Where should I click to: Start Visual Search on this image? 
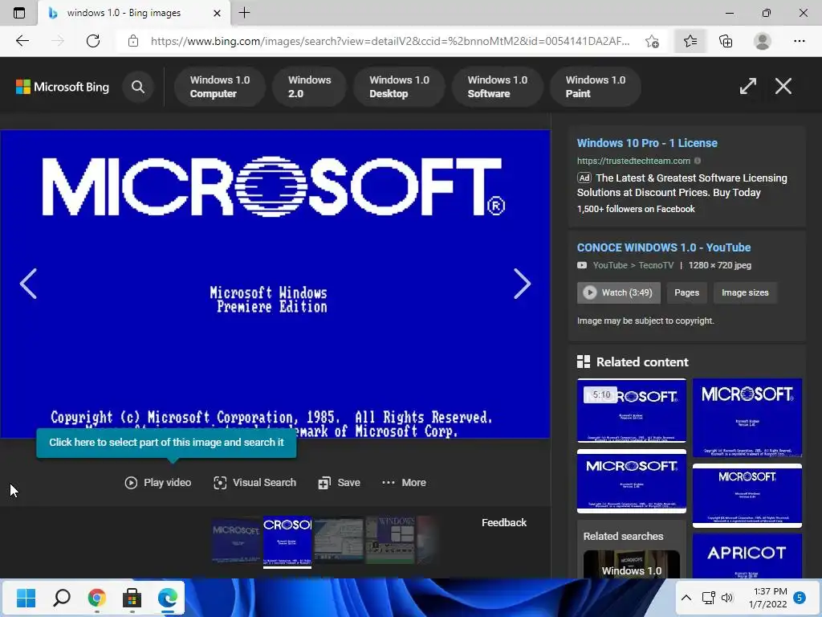[x=254, y=482]
